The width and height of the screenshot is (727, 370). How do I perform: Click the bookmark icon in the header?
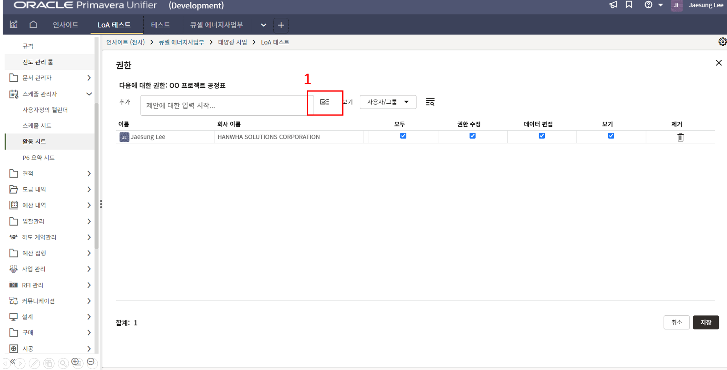point(629,5)
